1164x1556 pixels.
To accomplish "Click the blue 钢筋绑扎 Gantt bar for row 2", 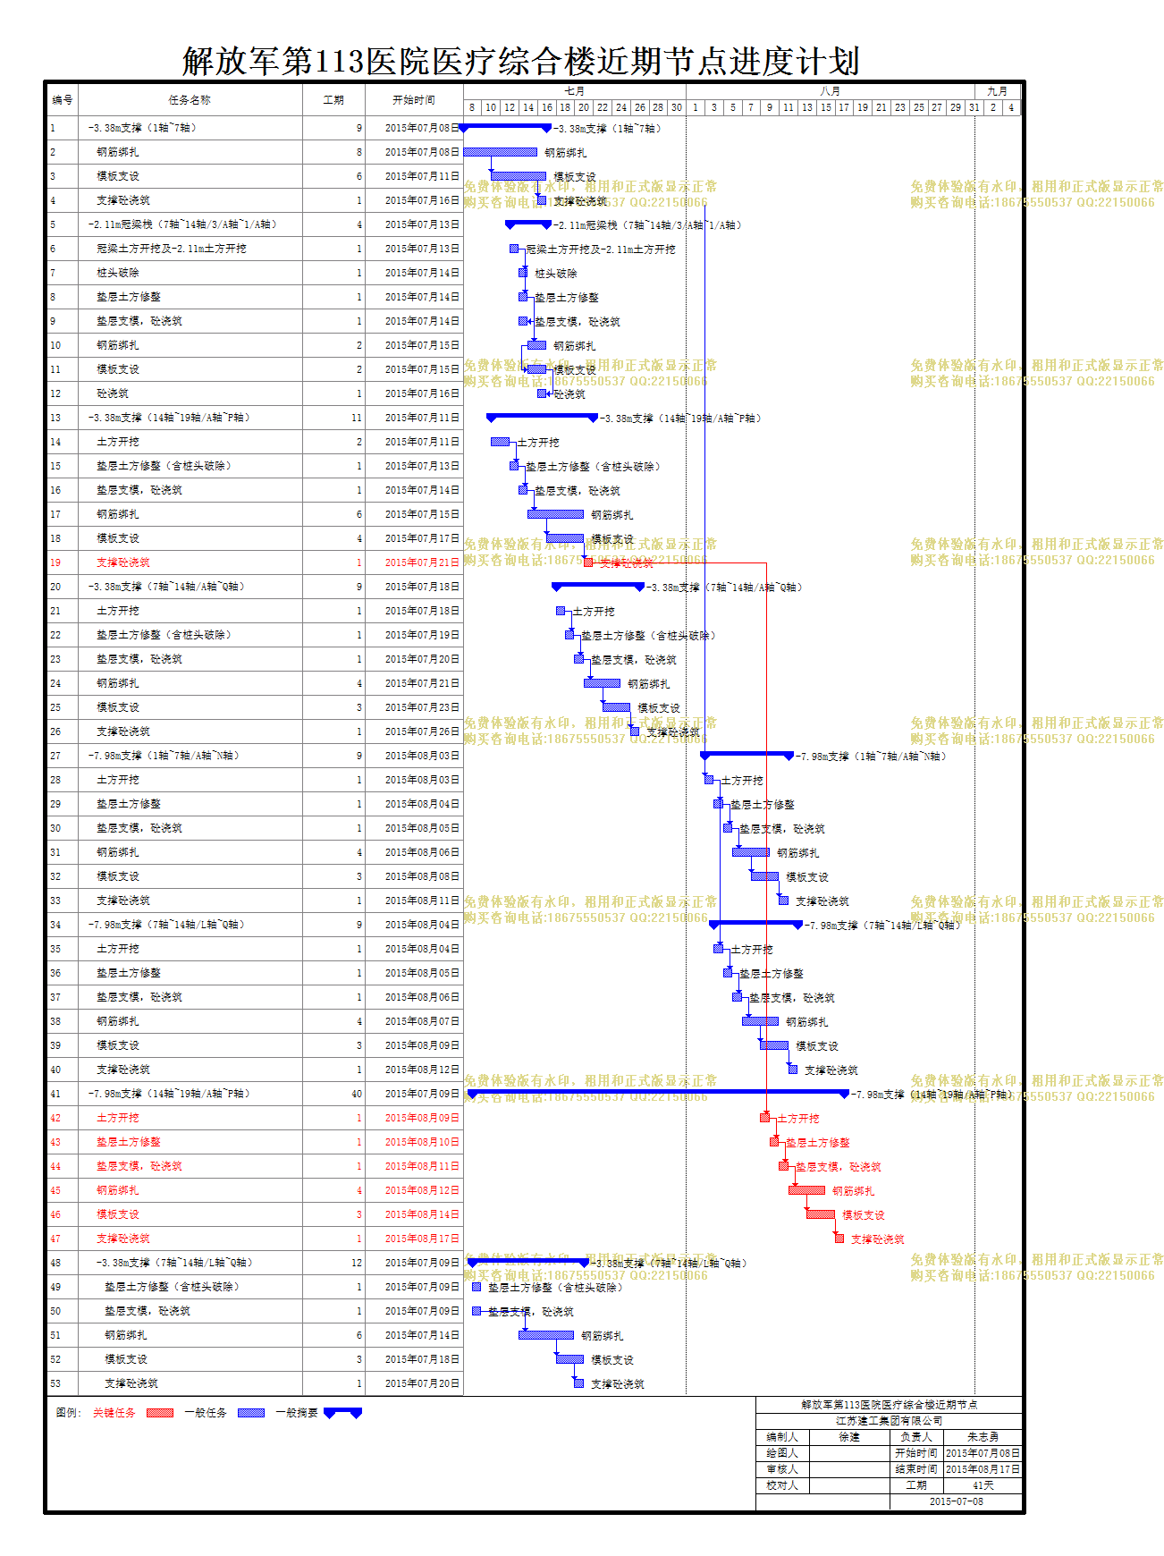I will click(501, 152).
